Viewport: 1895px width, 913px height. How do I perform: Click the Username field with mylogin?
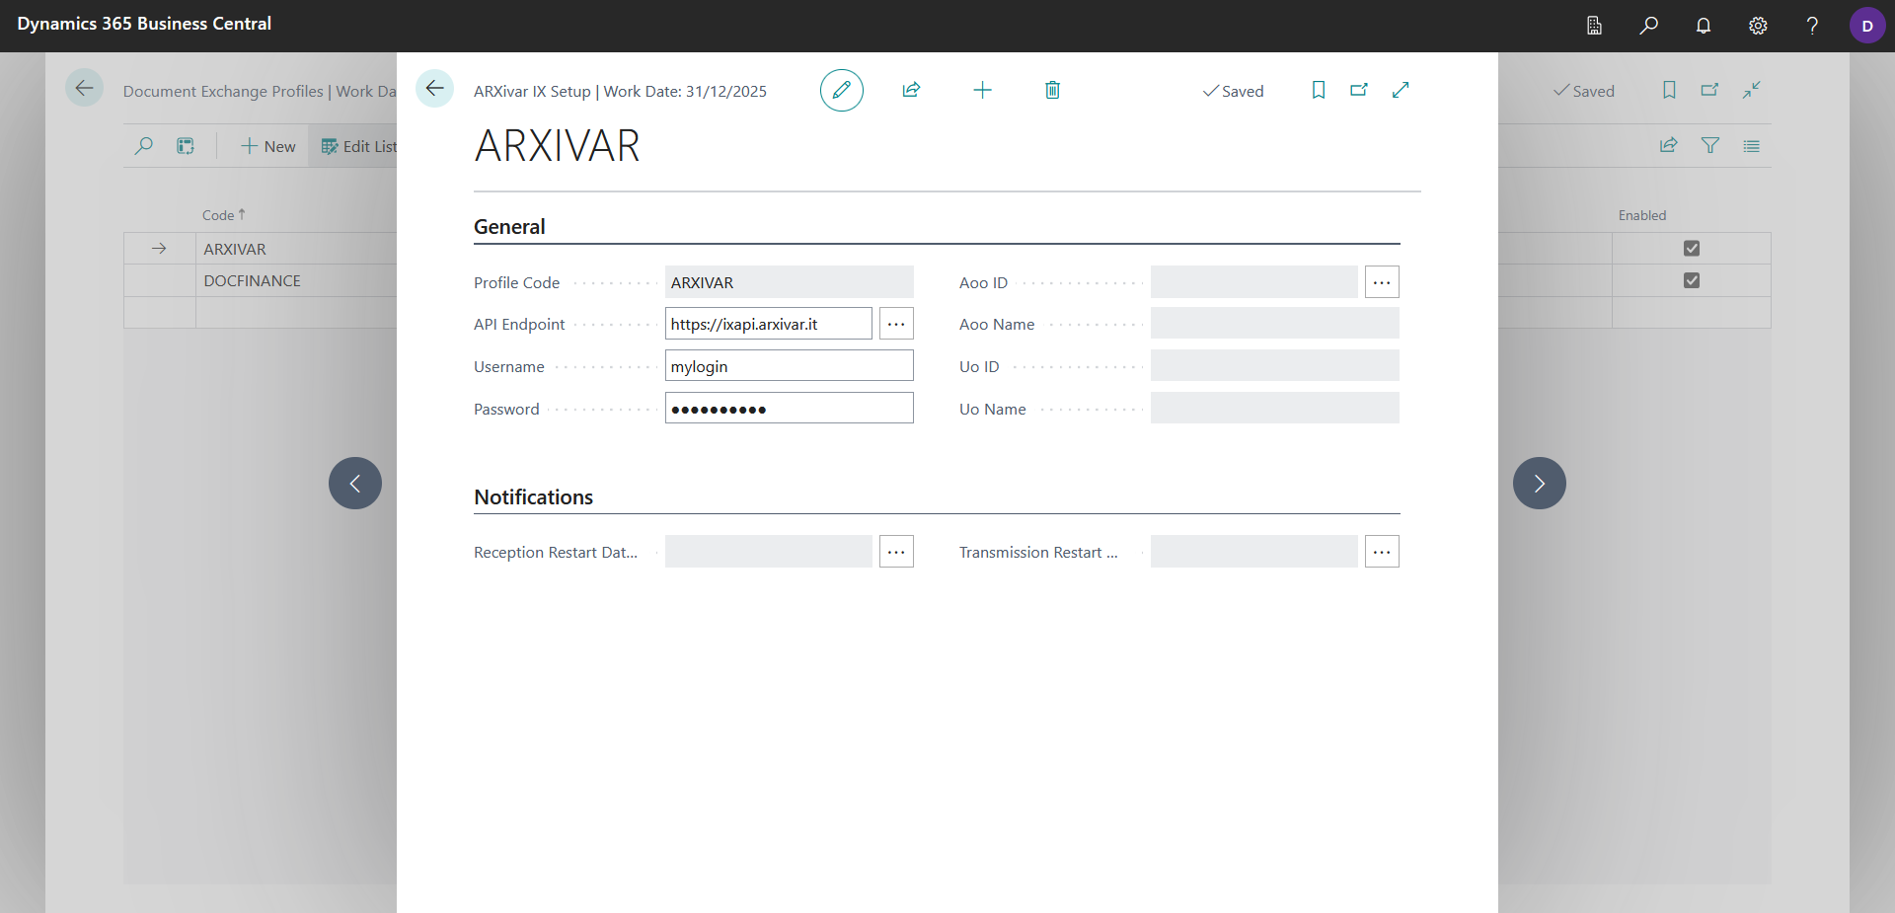coord(790,366)
